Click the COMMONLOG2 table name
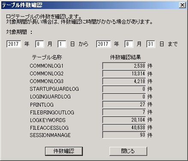Viewport: 188px width, 161px height. pyautogui.click(x=46, y=74)
